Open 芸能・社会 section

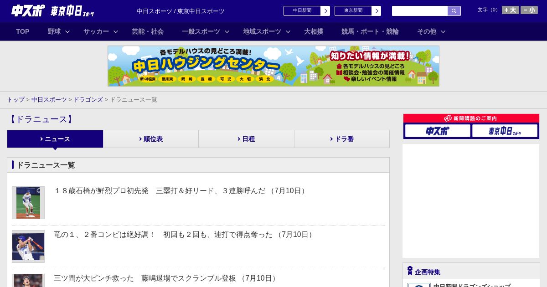coord(148,31)
